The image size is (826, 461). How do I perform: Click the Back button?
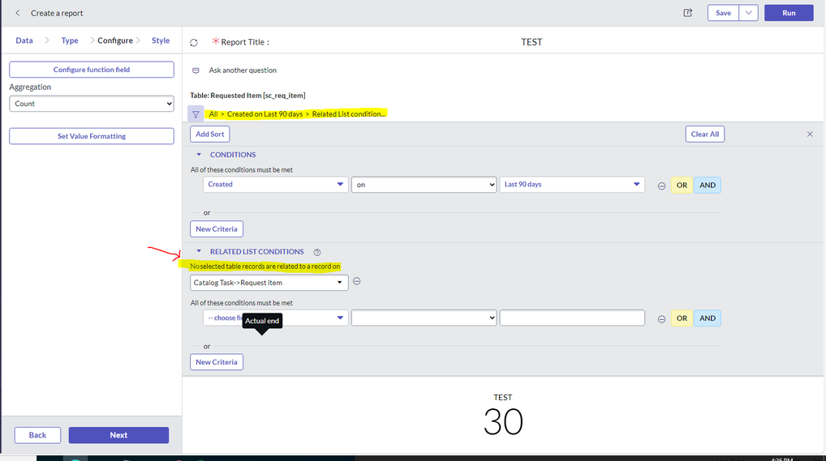[x=37, y=435]
